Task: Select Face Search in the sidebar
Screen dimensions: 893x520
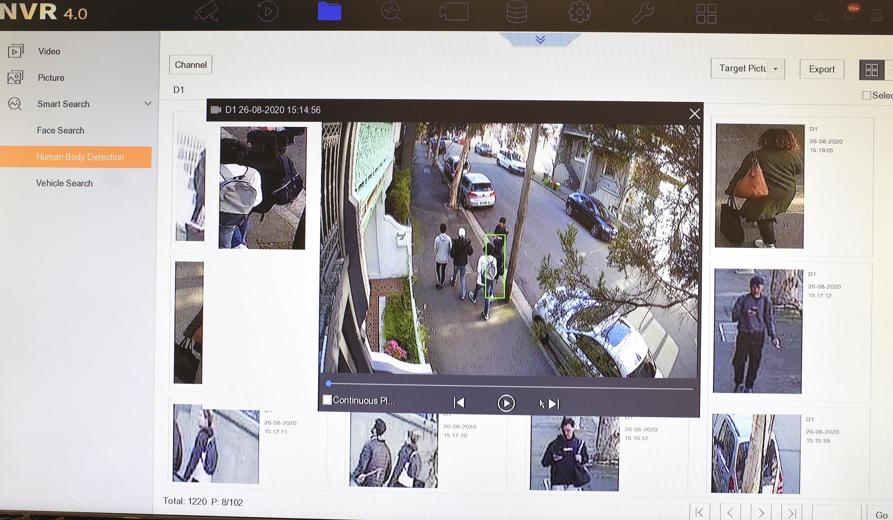Action: click(60, 130)
